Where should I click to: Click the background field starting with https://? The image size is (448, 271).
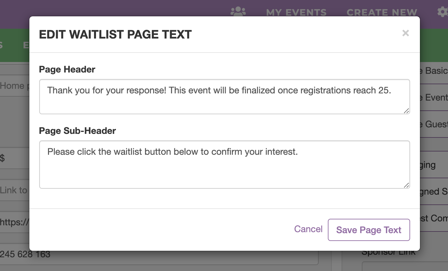point(15,222)
